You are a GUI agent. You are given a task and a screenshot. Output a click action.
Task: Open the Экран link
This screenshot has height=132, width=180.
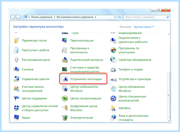click(x=26, y=118)
